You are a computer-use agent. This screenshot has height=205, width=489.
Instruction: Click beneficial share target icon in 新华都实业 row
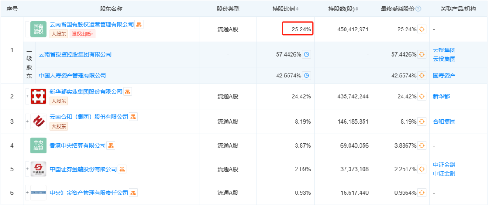coord(422,97)
